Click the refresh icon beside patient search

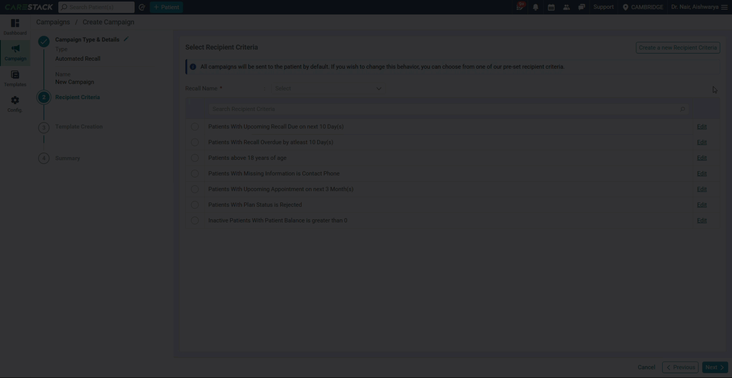pyautogui.click(x=142, y=7)
